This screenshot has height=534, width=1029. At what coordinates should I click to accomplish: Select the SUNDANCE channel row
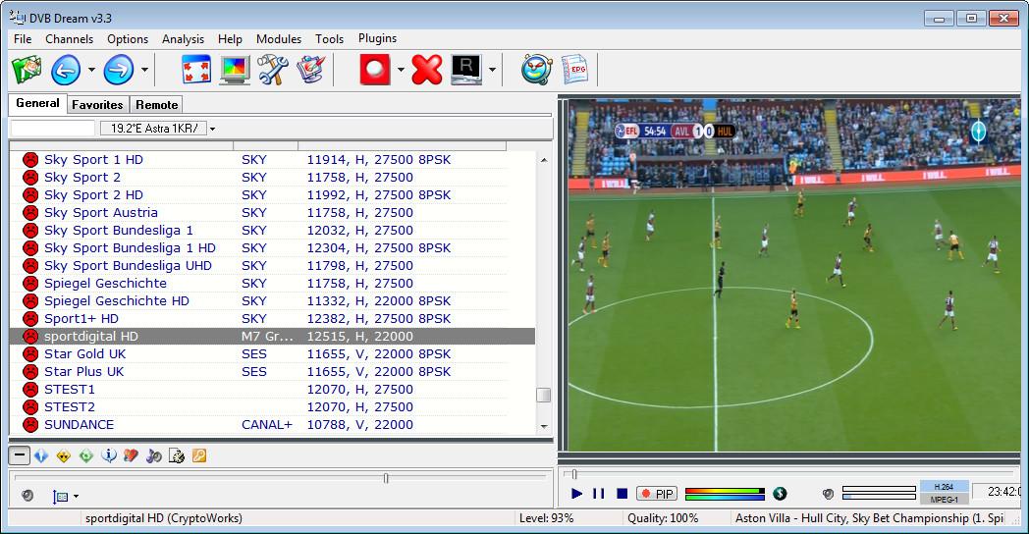point(272,425)
